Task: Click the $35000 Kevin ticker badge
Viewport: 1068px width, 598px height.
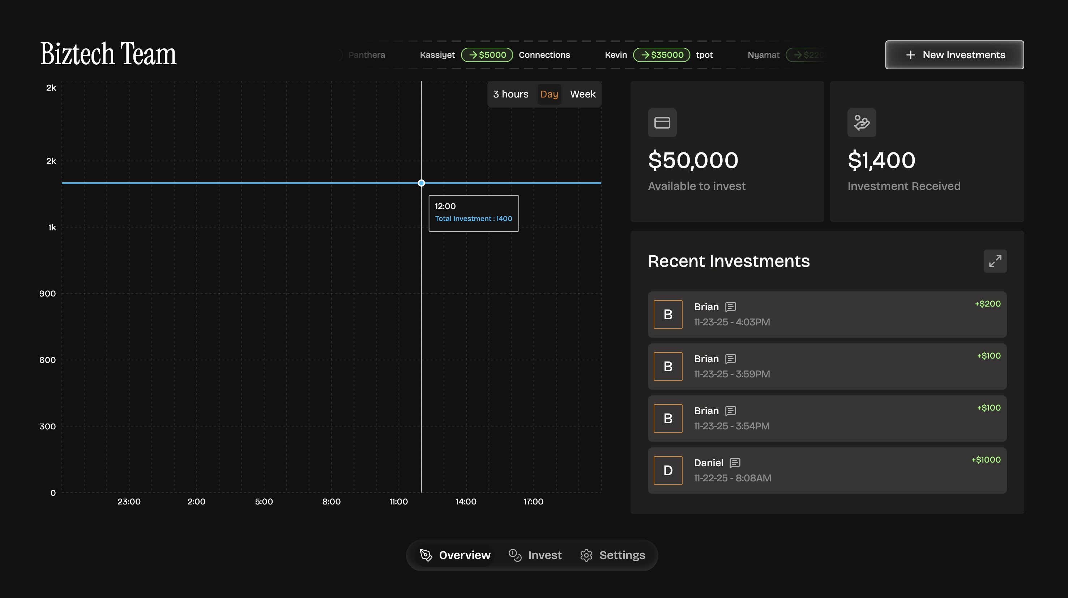Action: (x=661, y=55)
